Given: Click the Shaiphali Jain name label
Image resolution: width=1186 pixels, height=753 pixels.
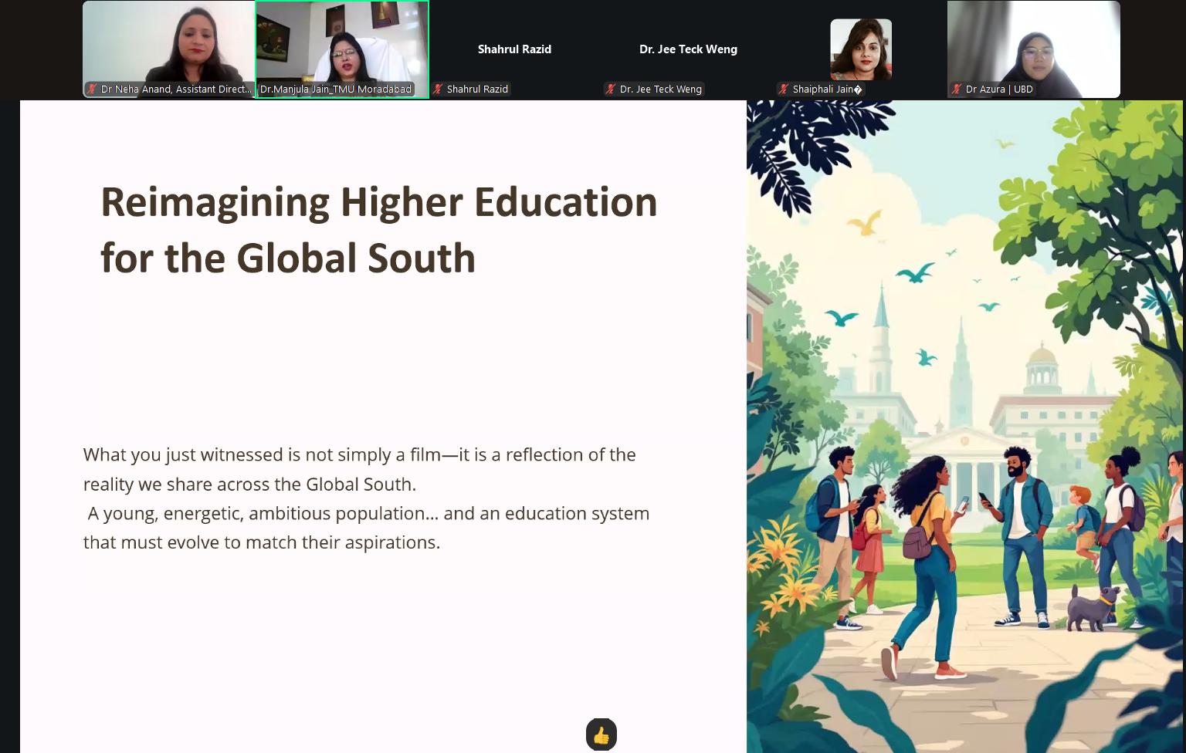Looking at the screenshot, I should [827, 89].
